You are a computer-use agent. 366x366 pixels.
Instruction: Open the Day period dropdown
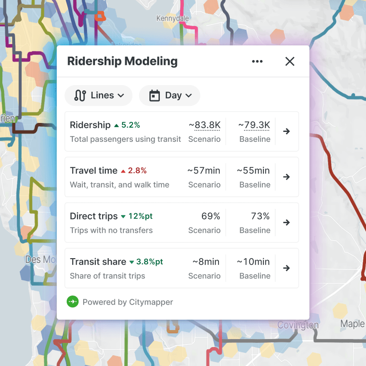point(170,96)
